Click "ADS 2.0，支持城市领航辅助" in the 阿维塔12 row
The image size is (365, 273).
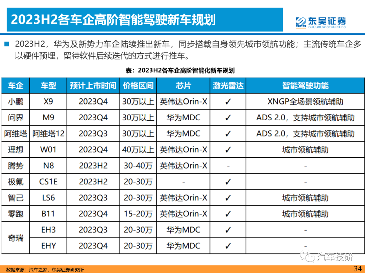click(x=306, y=134)
